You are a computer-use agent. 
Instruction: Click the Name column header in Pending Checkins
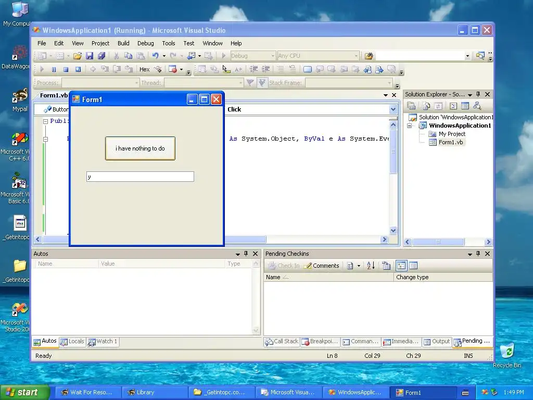[328, 277]
